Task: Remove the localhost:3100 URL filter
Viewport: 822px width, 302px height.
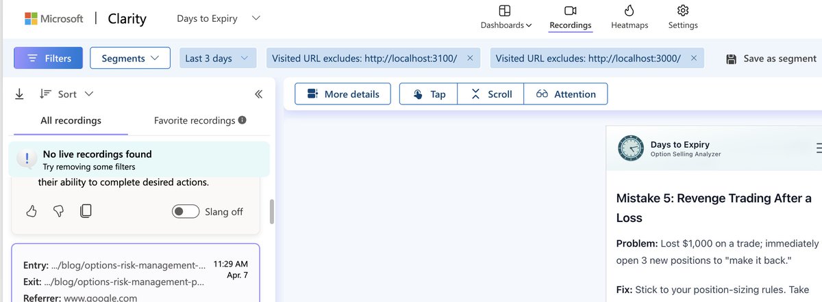Action: pos(469,58)
